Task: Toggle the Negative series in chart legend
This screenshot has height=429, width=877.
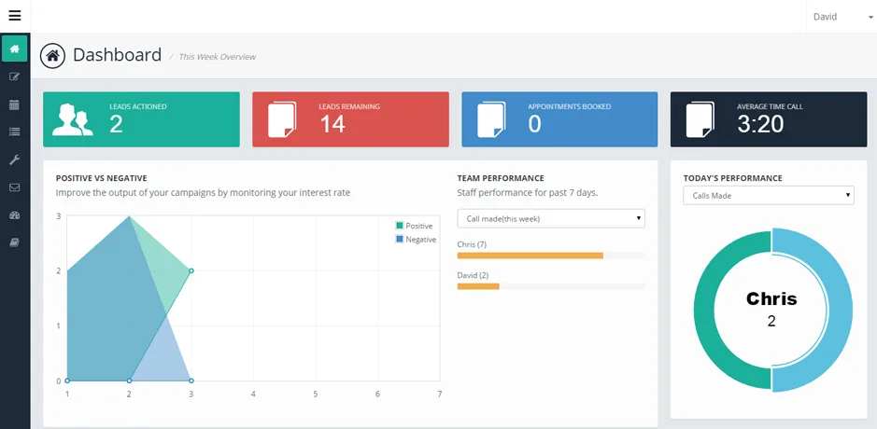Action: click(x=416, y=239)
